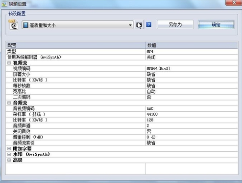Click the 视频设置 title bar icon
Viewport: 242px width, 183px height.
pyautogui.click(x=3, y=4)
